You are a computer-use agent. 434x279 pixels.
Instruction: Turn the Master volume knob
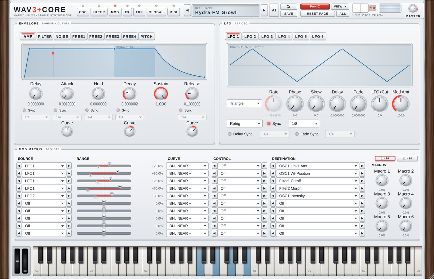point(413,9)
